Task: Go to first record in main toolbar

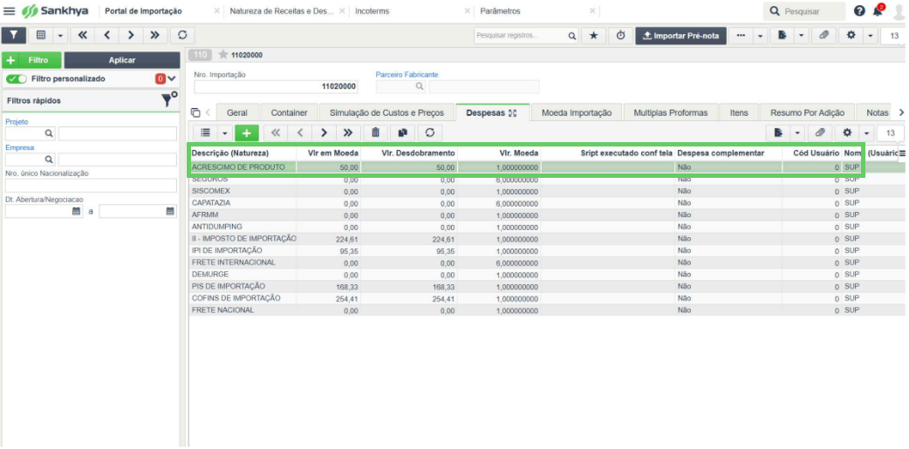Action: [82, 36]
